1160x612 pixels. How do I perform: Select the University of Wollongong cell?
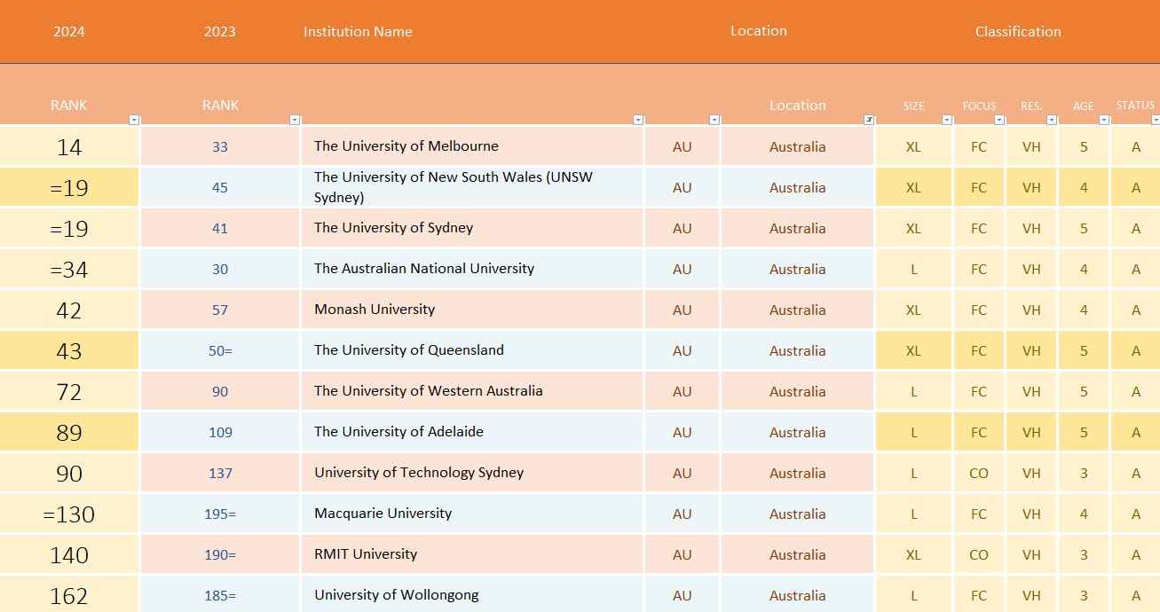click(x=471, y=595)
